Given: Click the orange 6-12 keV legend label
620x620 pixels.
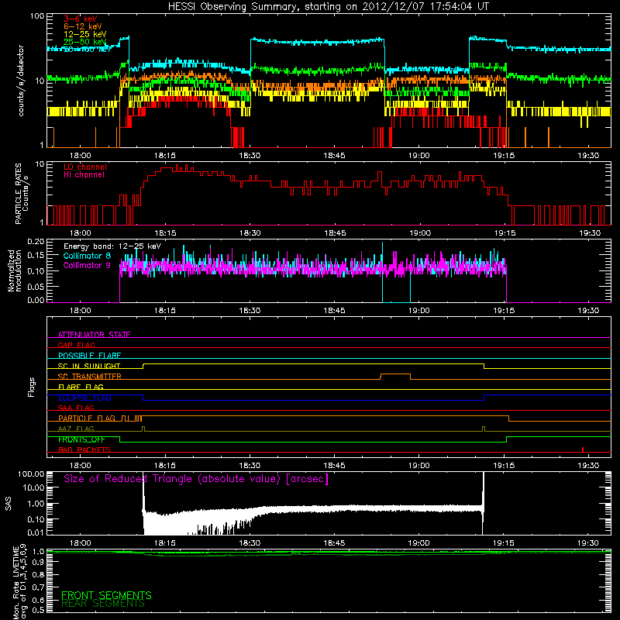Looking at the screenshot, I should 83,26.
